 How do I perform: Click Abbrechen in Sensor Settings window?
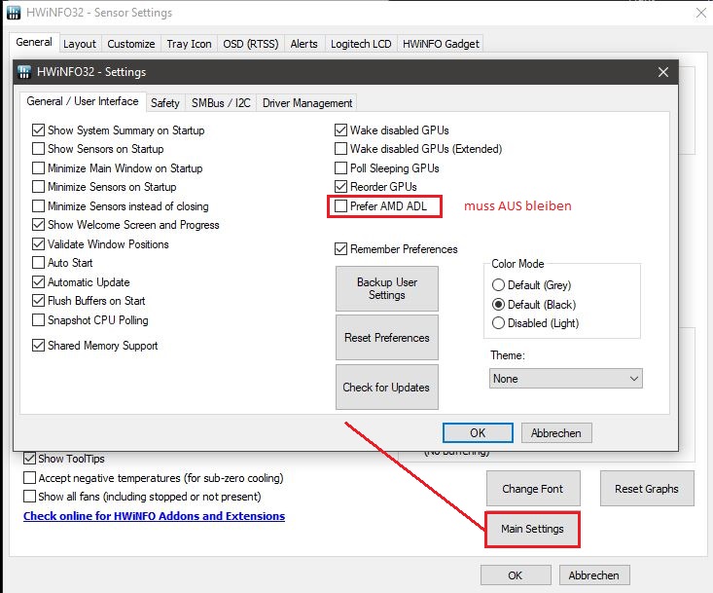(x=594, y=575)
